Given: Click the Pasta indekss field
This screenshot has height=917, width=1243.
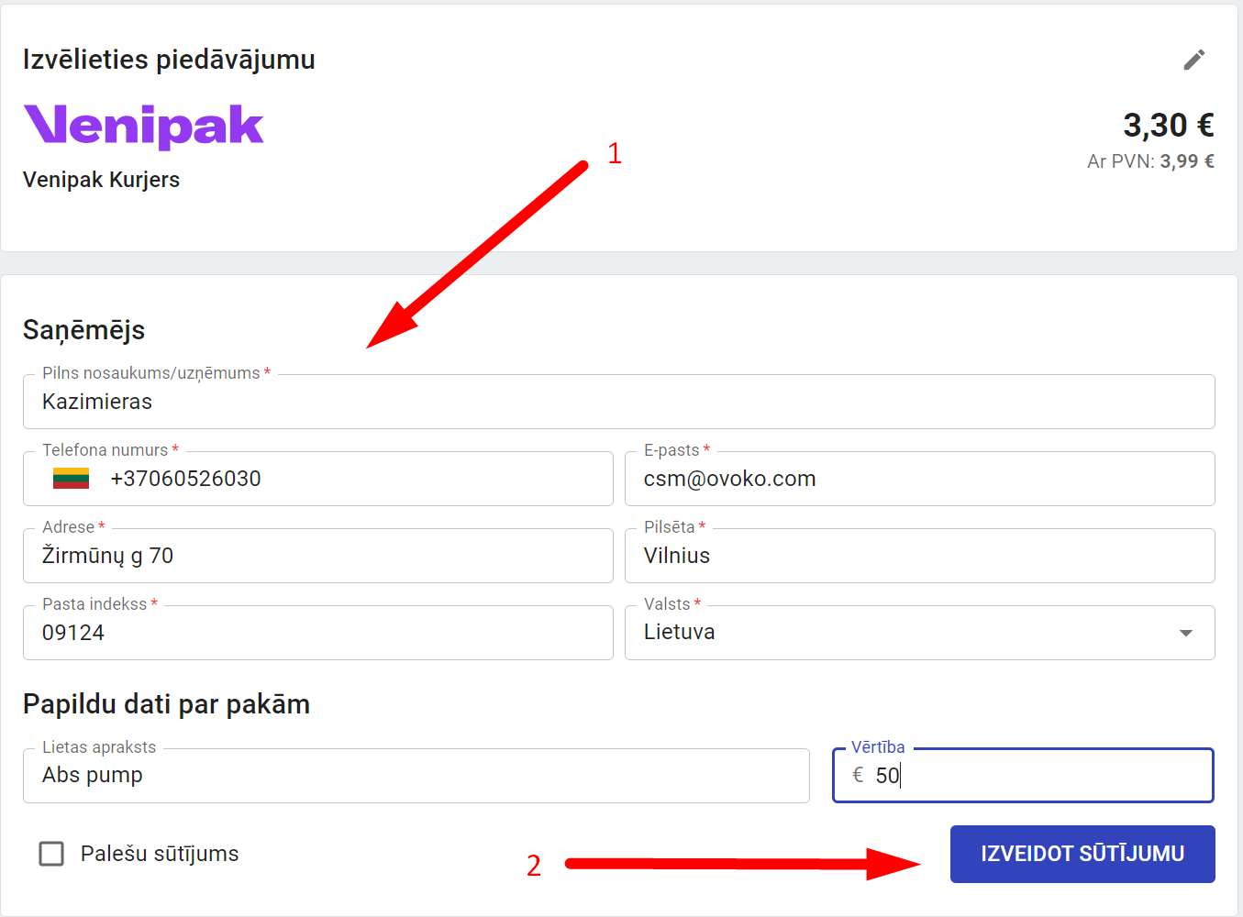Looking at the screenshot, I should click(318, 633).
